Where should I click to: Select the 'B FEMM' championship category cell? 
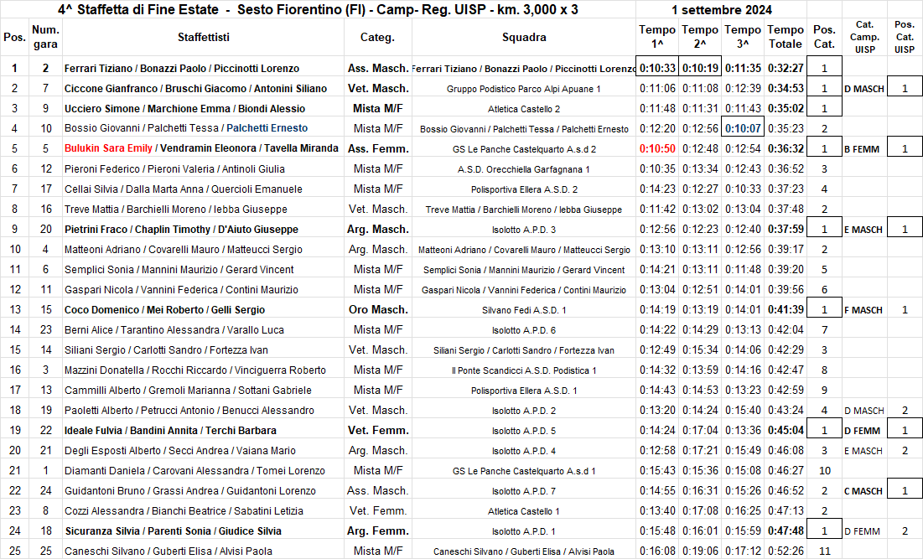[x=863, y=149]
